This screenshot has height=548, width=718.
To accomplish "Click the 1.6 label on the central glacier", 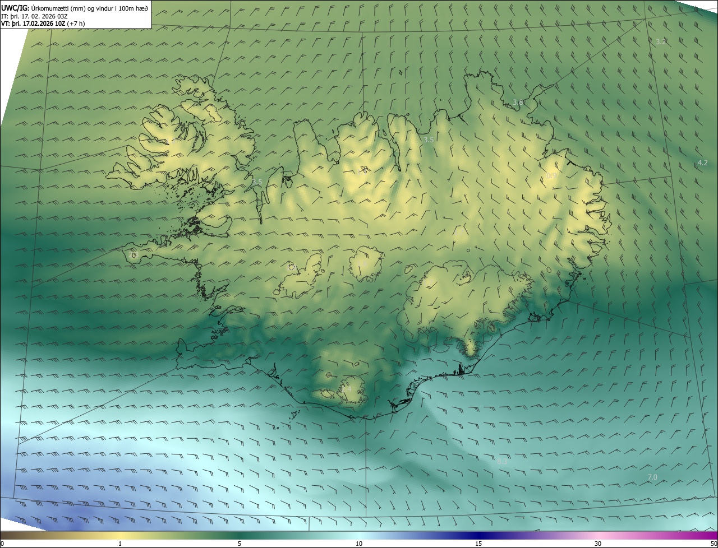I will [x=363, y=264].
